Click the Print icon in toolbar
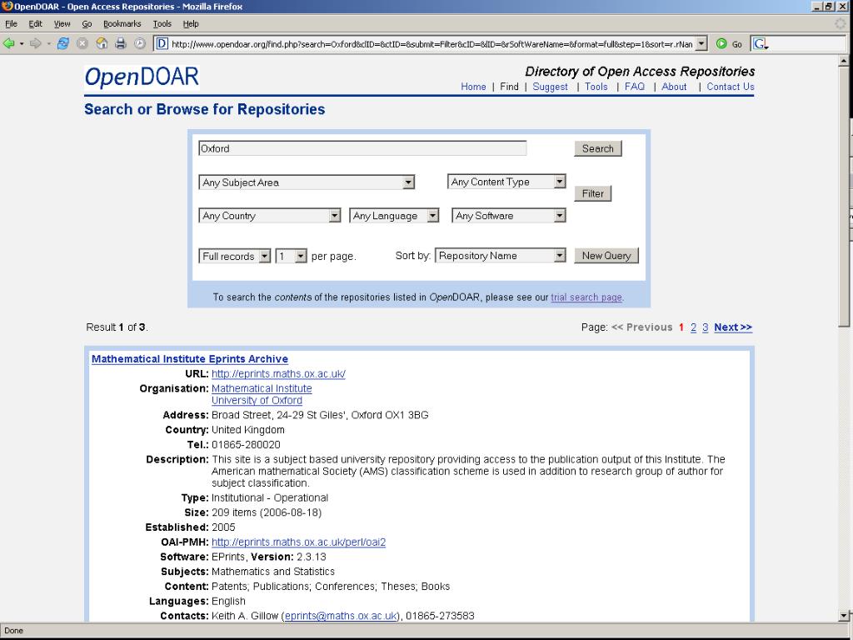This screenshot has width=853, height=640. (121, 43)
